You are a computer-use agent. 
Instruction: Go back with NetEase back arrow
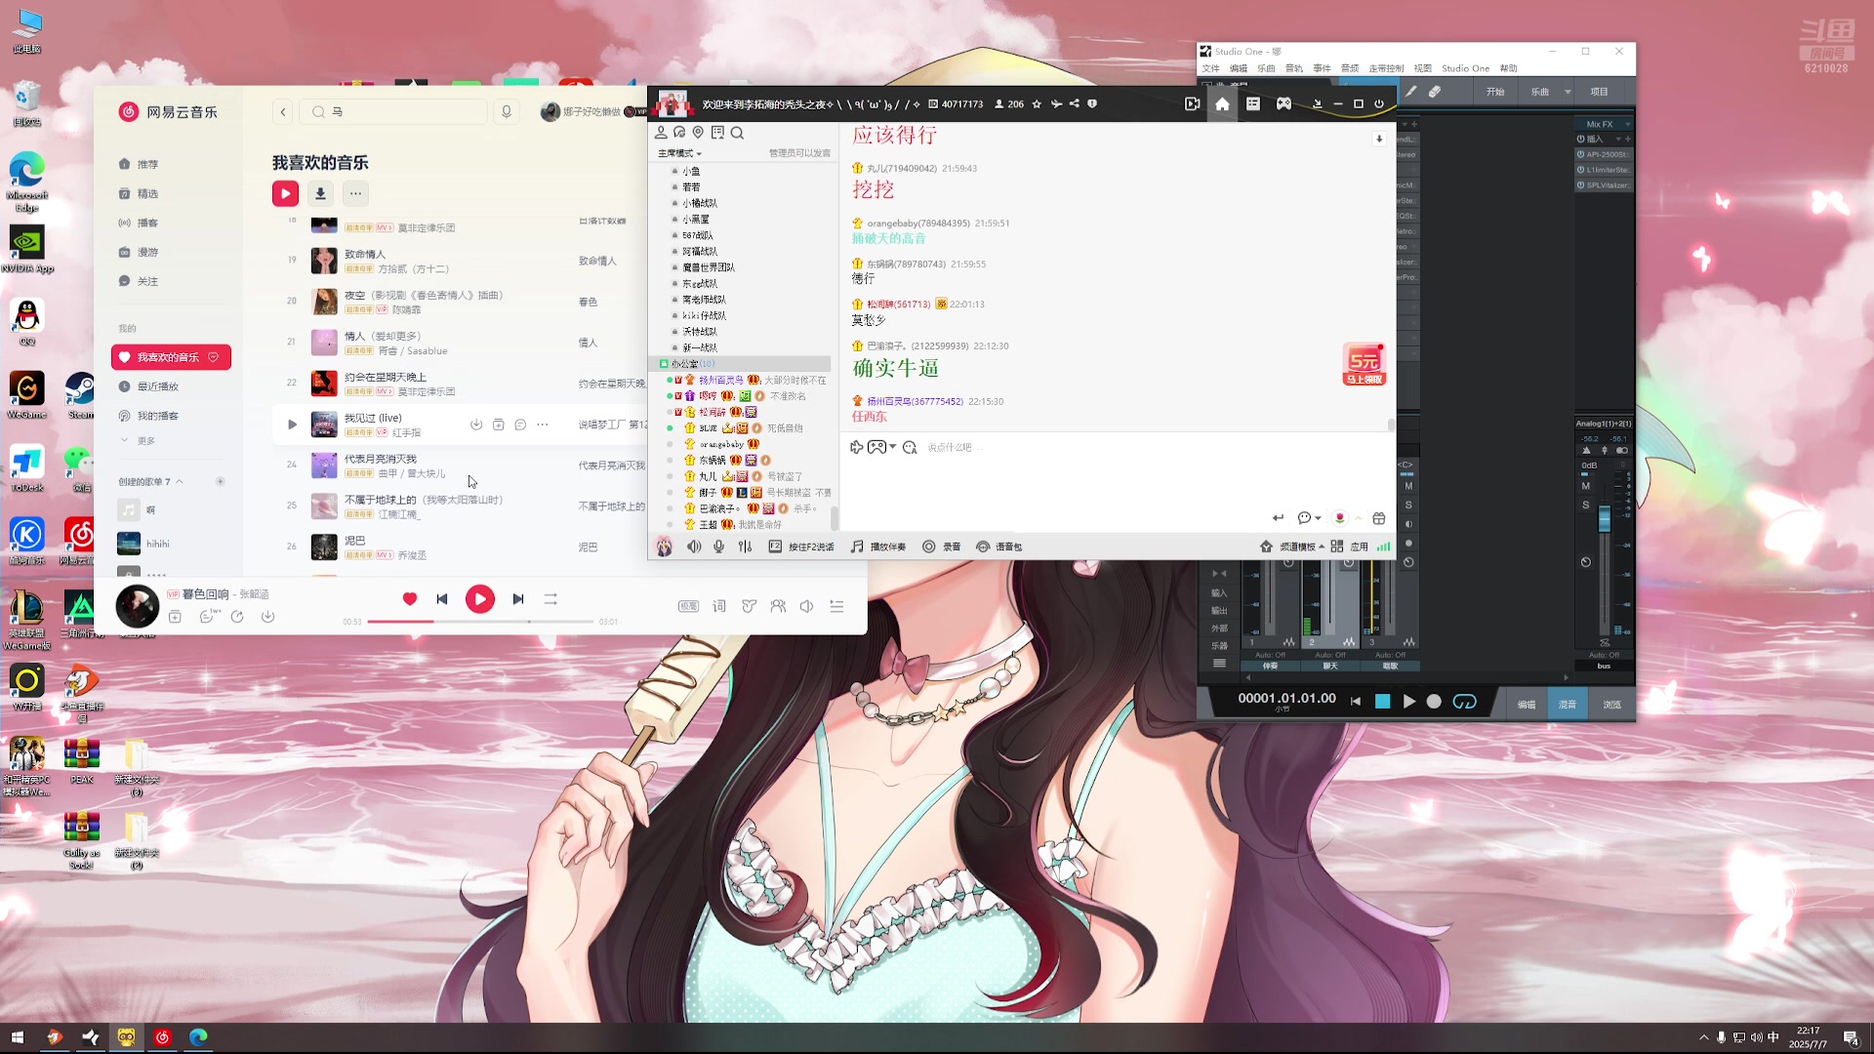pos(283,112)
